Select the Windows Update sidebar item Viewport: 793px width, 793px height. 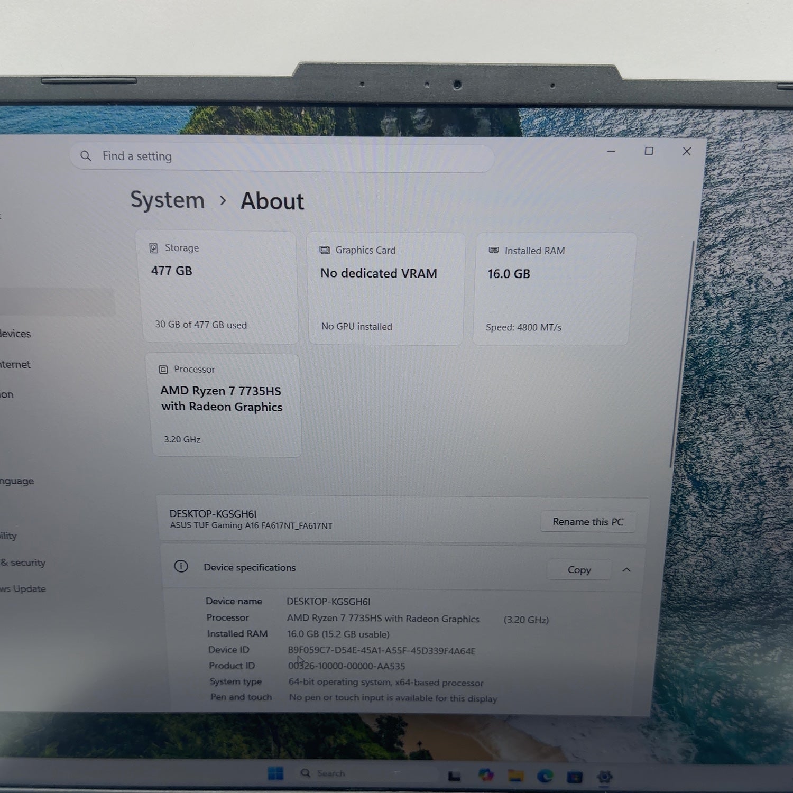tap(23, 589)
